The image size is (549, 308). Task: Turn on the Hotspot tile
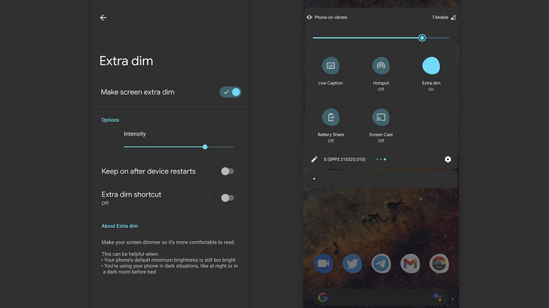tap(381, 66)
